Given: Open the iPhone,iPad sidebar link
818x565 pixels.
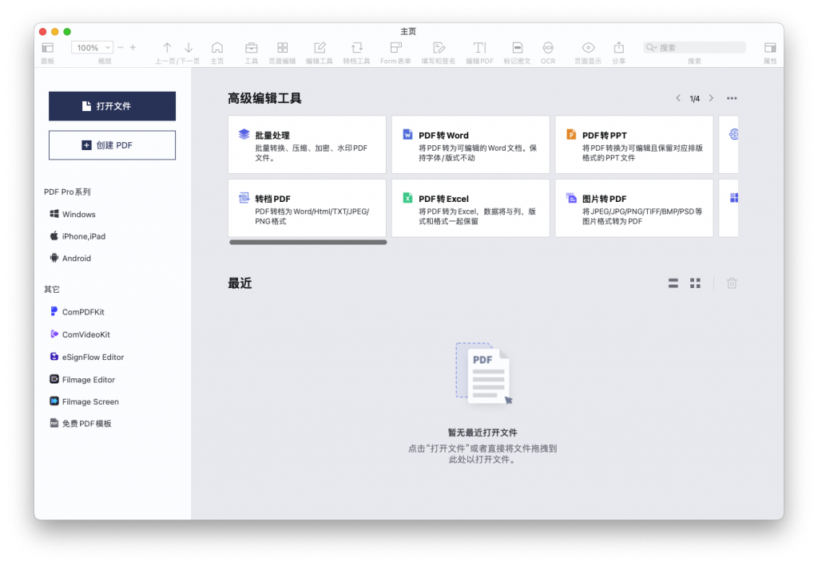Looking at the screenshot, I should click(83, 236).
